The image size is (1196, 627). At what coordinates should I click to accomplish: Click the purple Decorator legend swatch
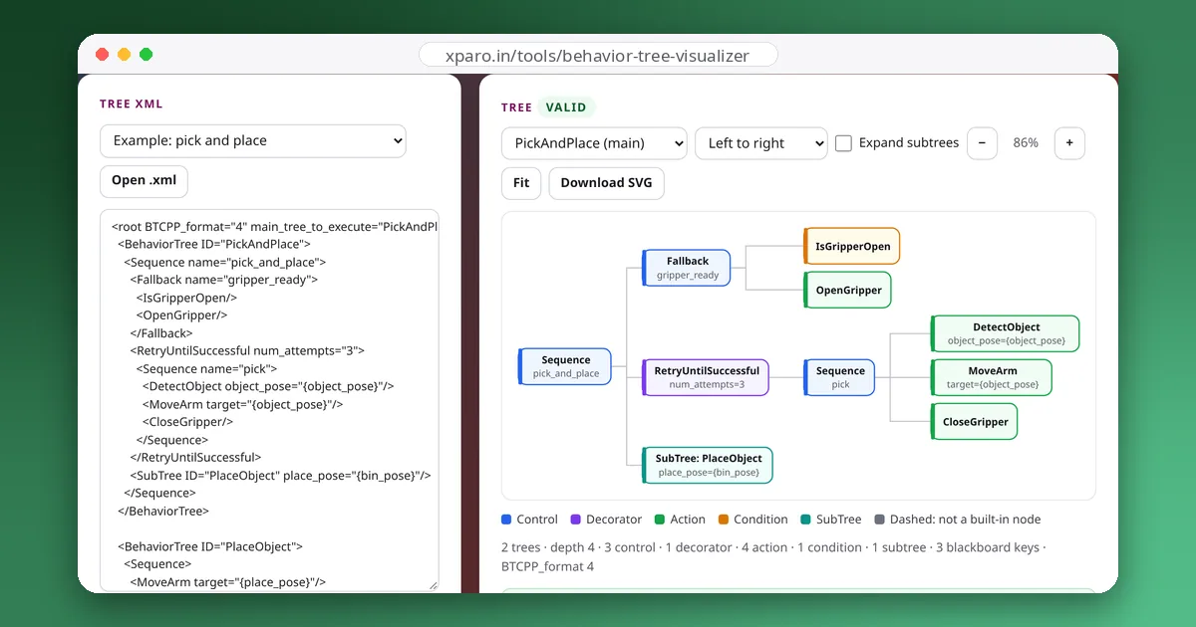pos(575,520)
